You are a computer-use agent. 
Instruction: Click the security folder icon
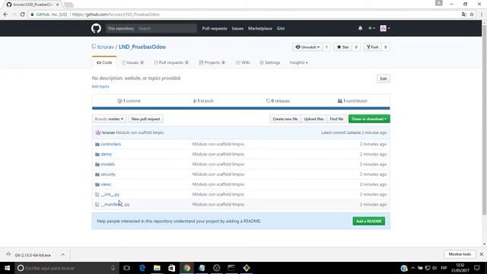pos(97,174)
